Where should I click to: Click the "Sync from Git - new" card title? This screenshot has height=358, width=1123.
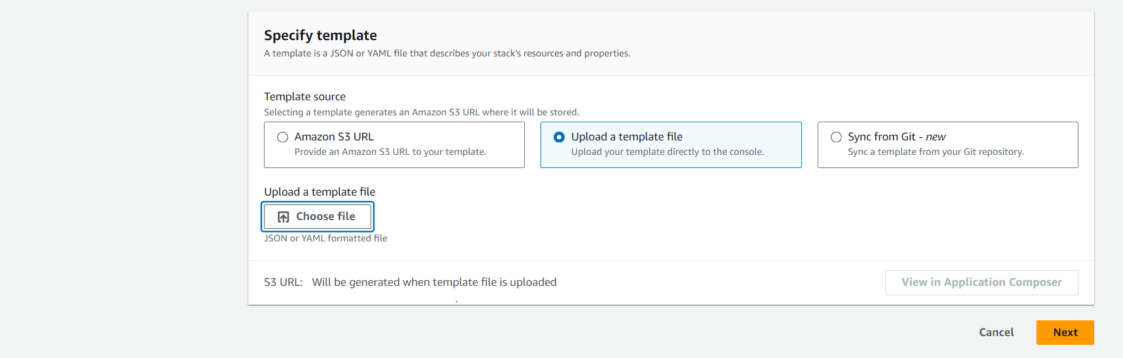(x=897, y=137)
